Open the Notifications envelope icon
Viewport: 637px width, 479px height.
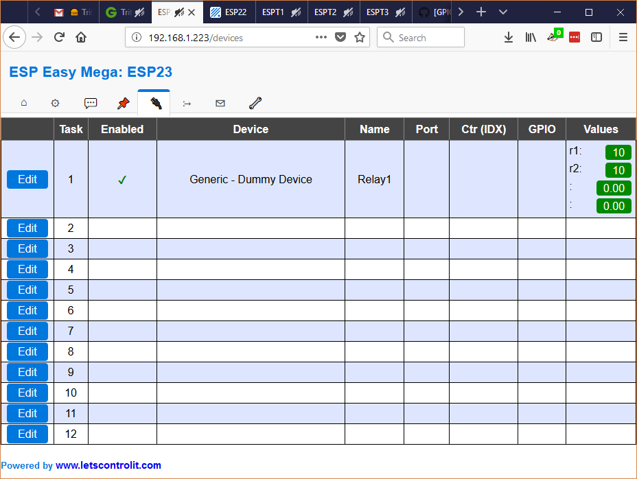[220, 103]
